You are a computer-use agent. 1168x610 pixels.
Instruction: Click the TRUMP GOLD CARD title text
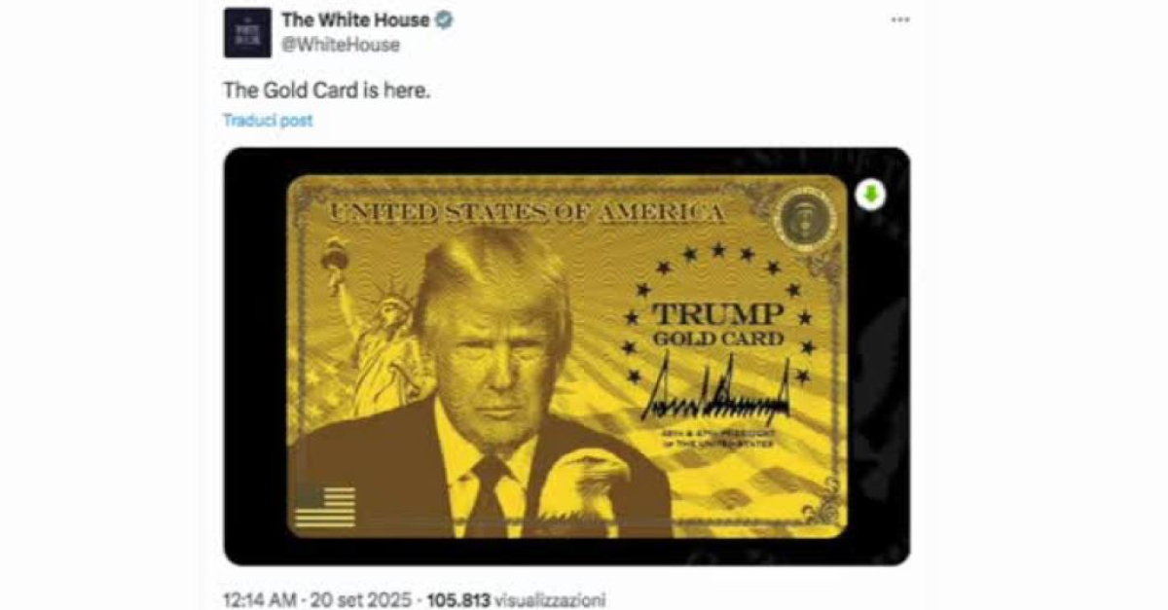coord(717,325)
